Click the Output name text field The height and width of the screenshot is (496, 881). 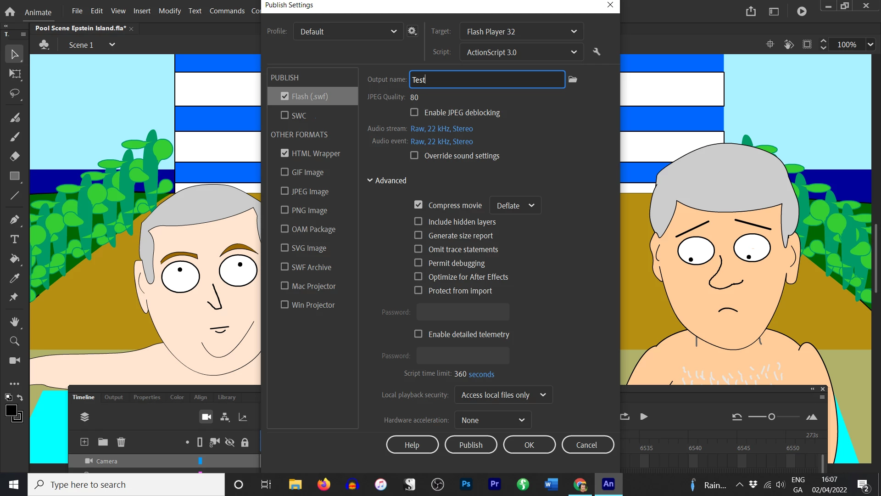pyautogui.click(x=486, y=79)
